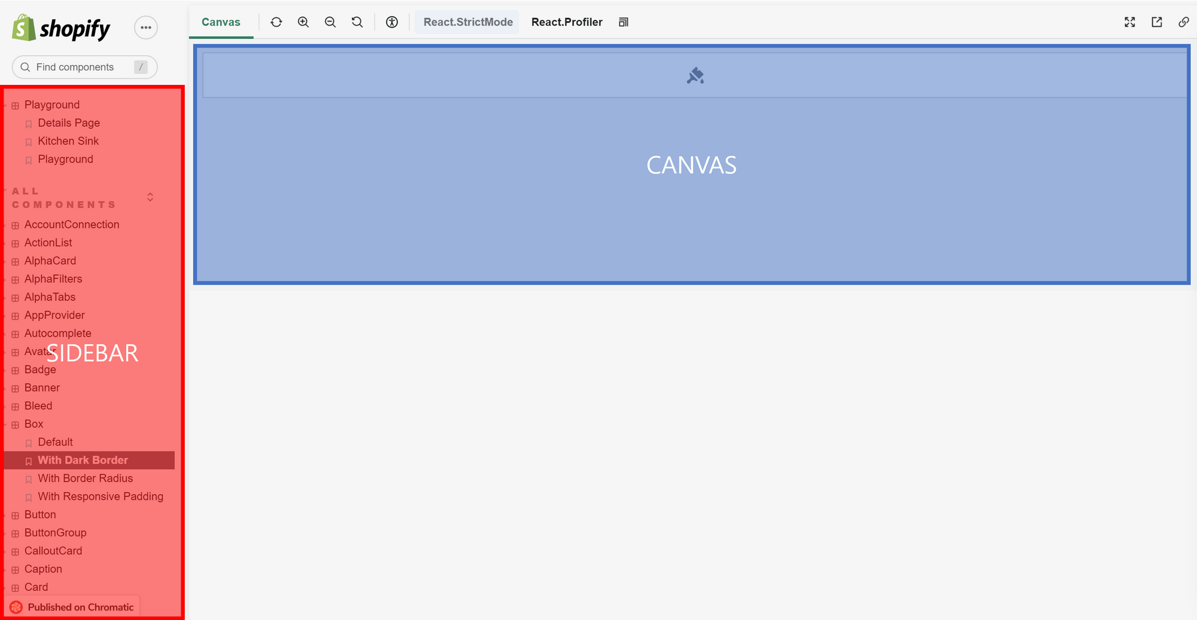Select the zoom out icon
This screenshot has width=1197, height=620.
tap(330, 22)
